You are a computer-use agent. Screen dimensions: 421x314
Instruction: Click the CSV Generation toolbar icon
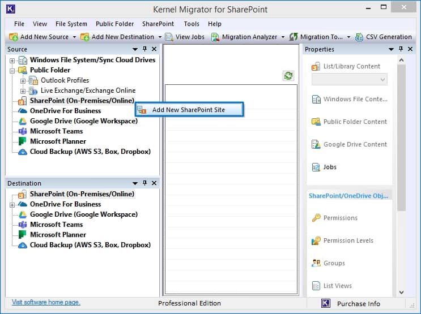[359, 37]
